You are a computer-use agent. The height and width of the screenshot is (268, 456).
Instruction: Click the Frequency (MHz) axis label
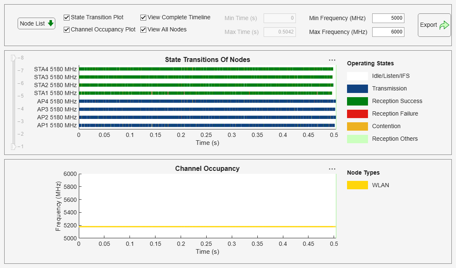pyautogui.click(x=58, y=206)
